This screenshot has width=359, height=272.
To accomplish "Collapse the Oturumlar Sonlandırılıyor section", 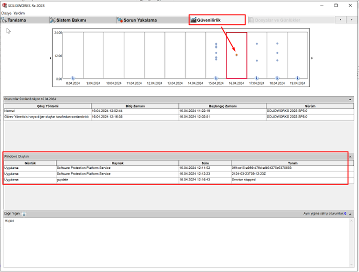I will coord(350,99).
